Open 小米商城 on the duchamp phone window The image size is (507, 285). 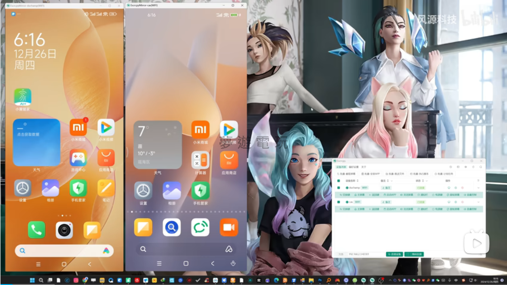click(78, 127)
